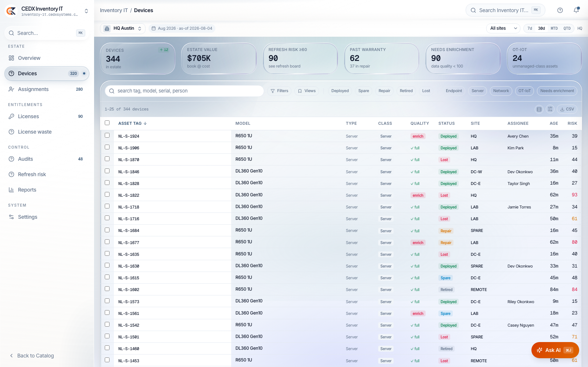Open assignee Avery Chen
Viewport: 588px width, 367px height.
pos(518,136)
